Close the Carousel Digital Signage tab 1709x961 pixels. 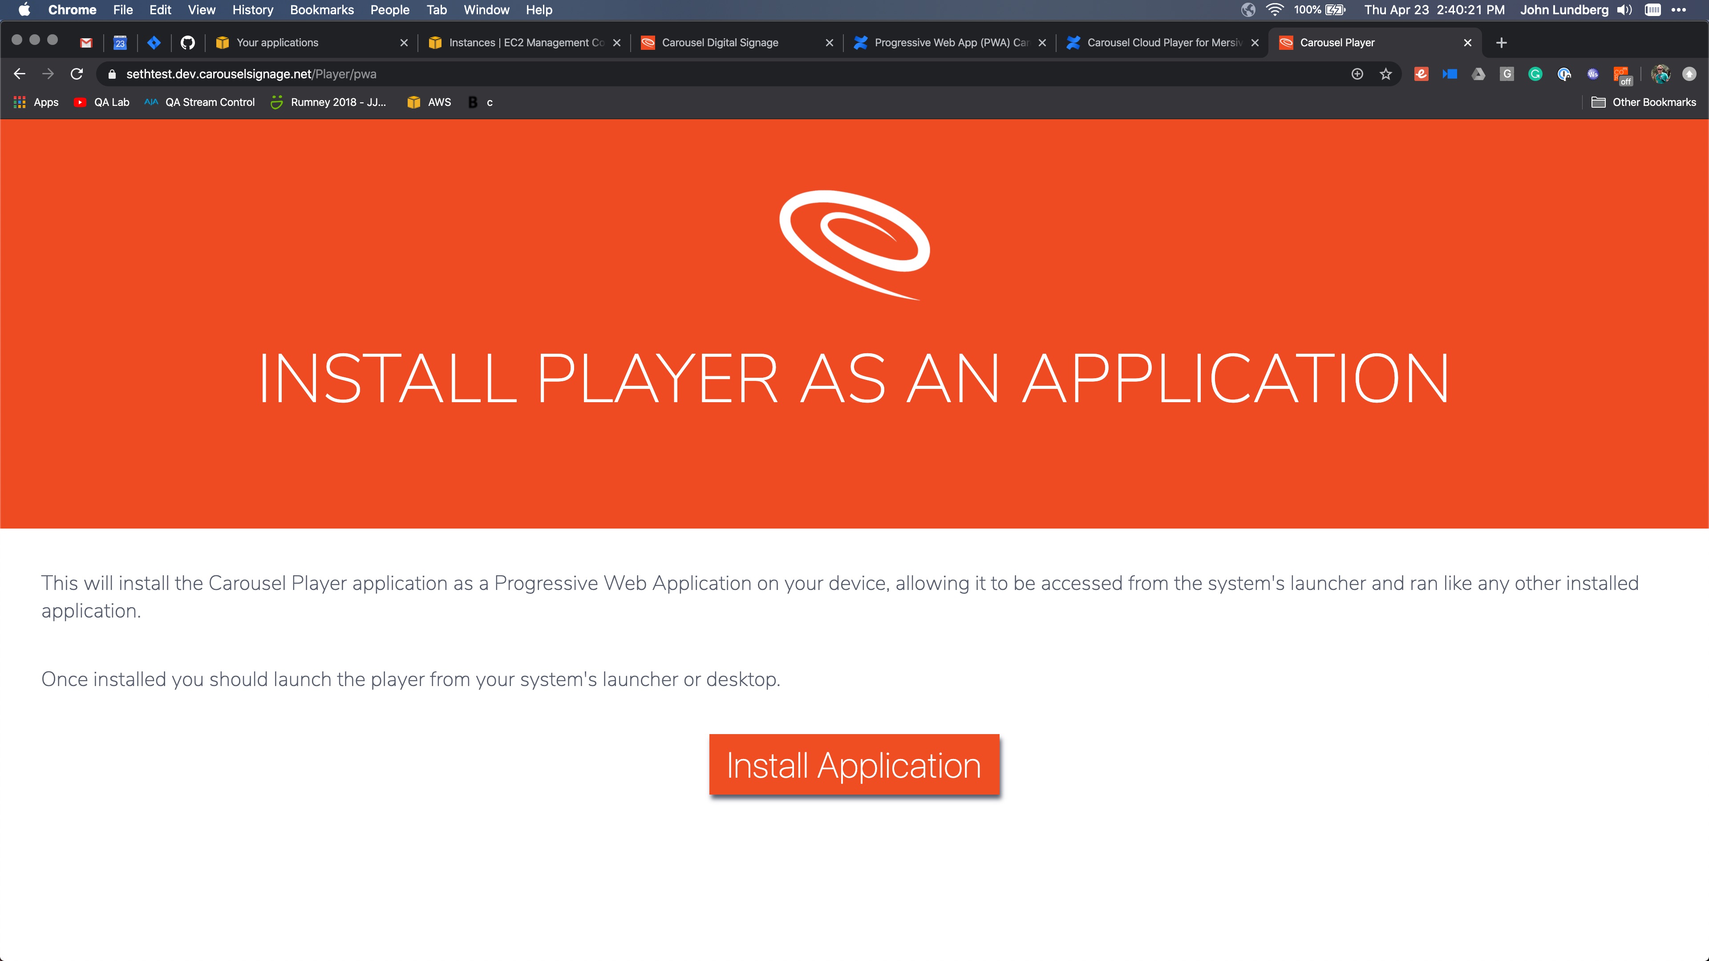click(x=829, y=42)
